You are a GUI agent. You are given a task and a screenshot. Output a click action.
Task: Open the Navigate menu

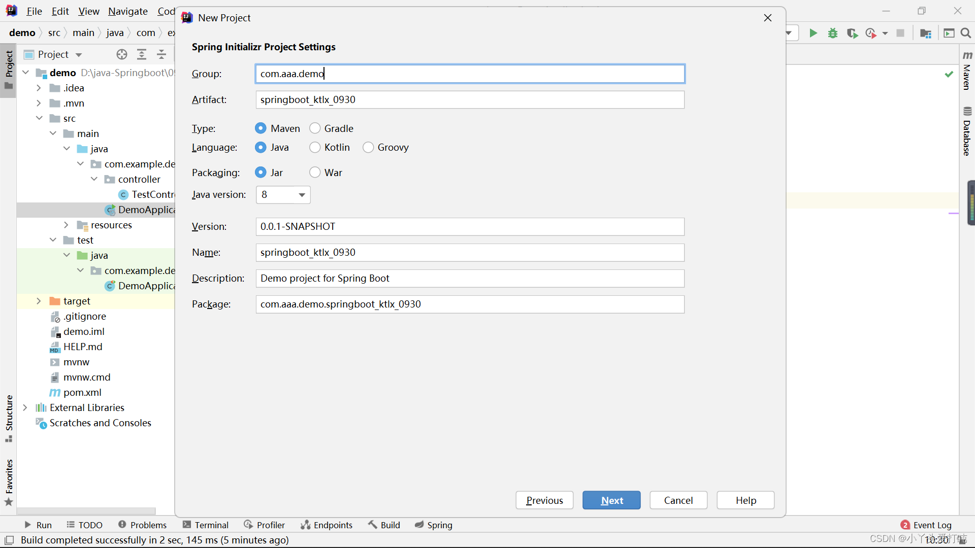pos(127,11)
